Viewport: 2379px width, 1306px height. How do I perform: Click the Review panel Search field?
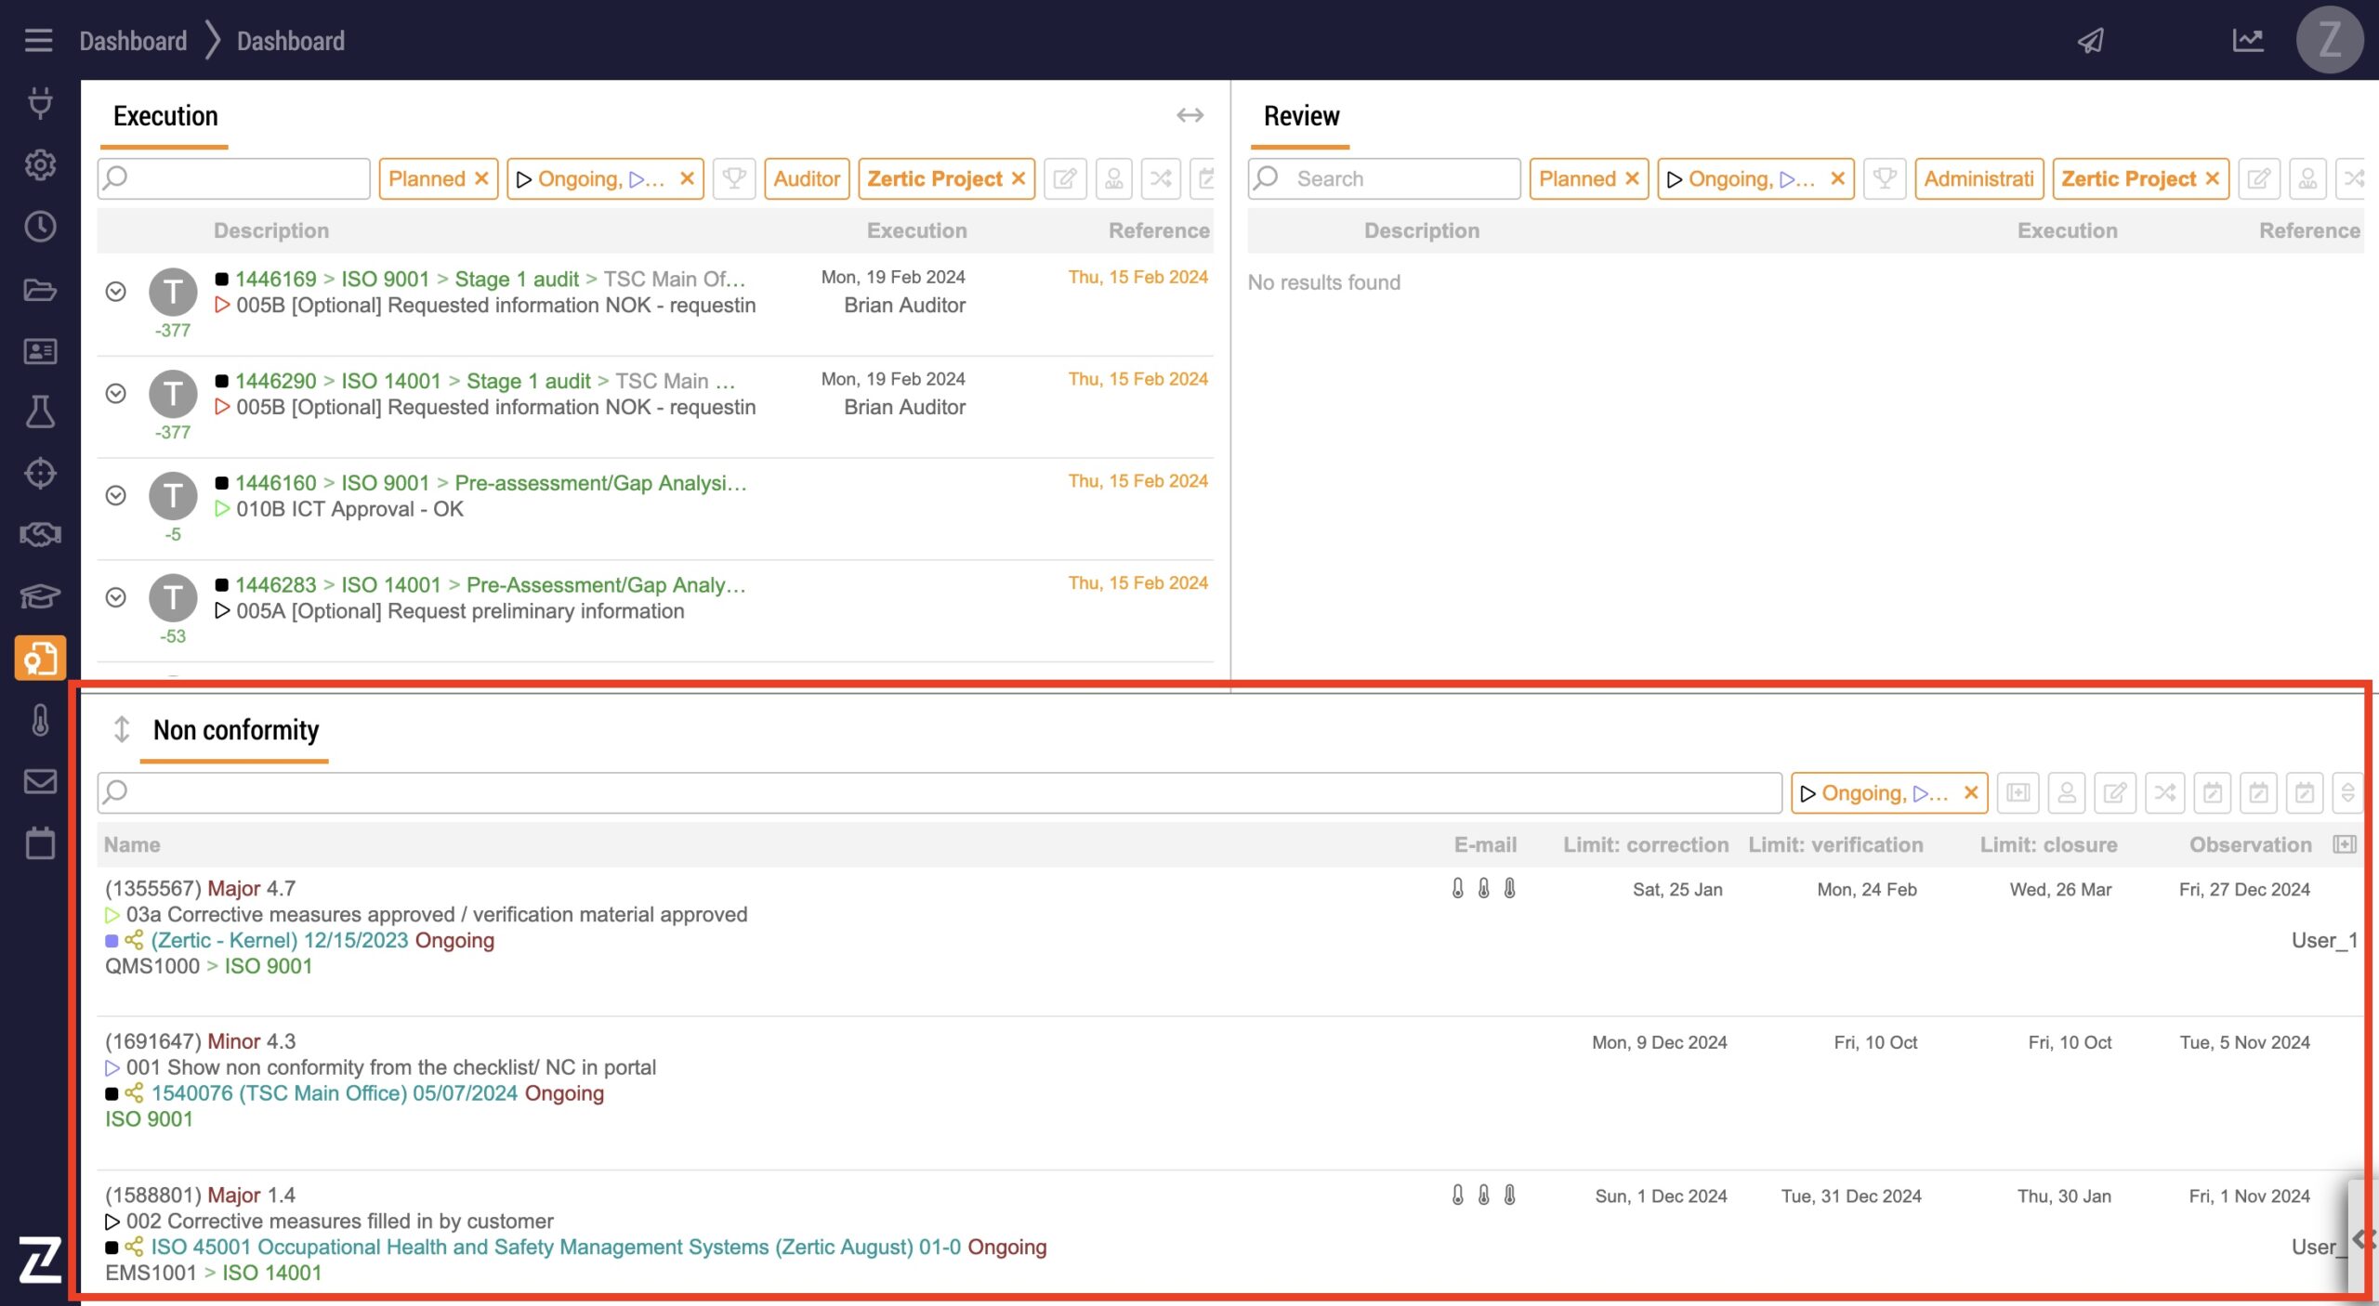(1399, 178)
